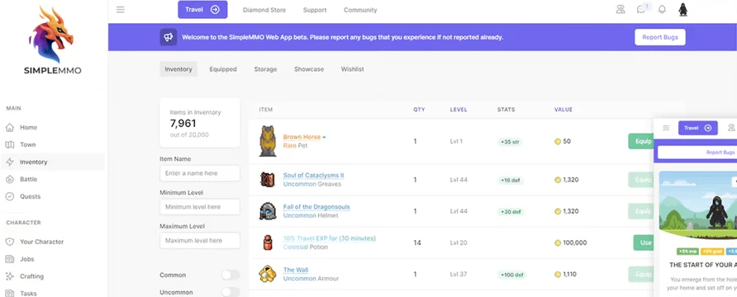The width and height of the screenshot is (737, 297).
Task: Click the +35 str stat badge
Action: (x=510, y=142)
